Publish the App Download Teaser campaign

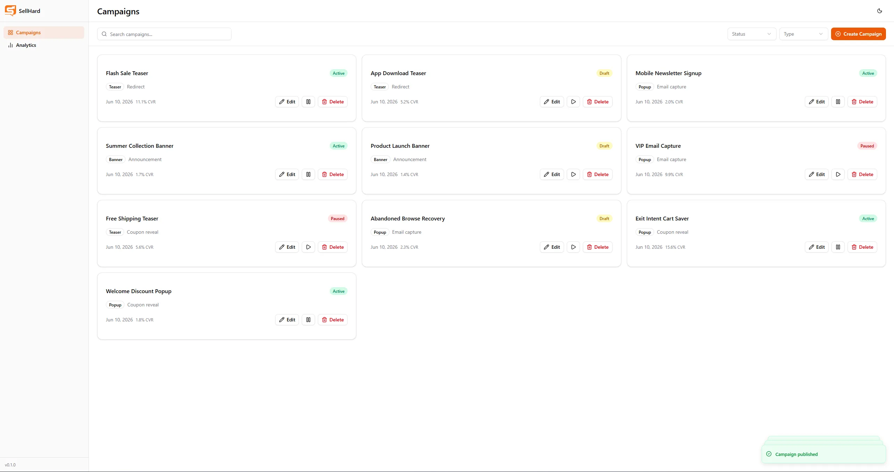click(573, 102)
